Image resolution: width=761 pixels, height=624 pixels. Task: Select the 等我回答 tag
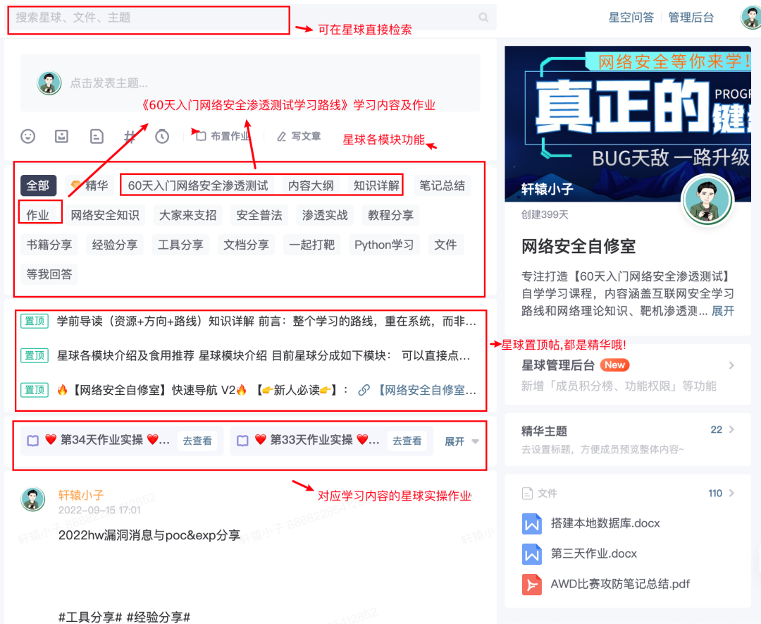pos(49,274)
